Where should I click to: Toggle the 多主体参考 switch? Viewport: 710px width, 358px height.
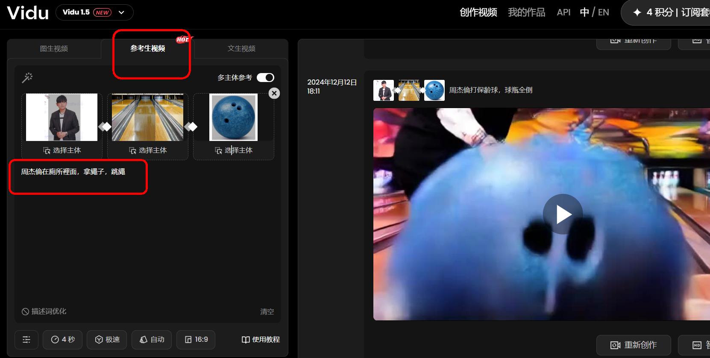click(x=265, y=77)
